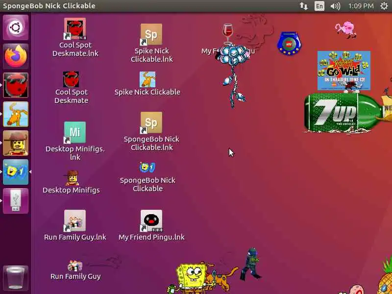This screenshot has width=392, height=294.
Task: Select Spike Nick Clickable.lnk shortcut
Action: [151, 43]
